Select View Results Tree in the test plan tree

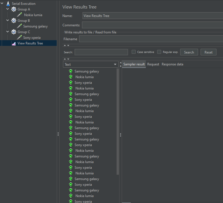tap(30, 43)
